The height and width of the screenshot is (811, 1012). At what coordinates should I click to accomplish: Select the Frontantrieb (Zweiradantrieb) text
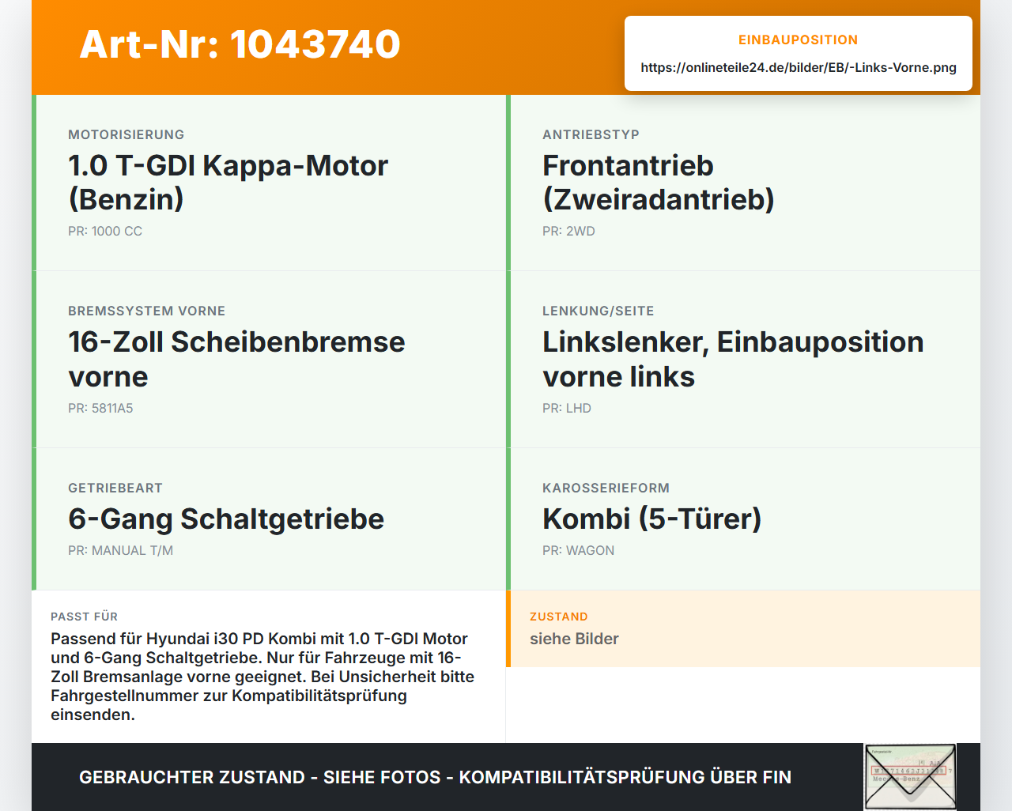coord(659,183)
